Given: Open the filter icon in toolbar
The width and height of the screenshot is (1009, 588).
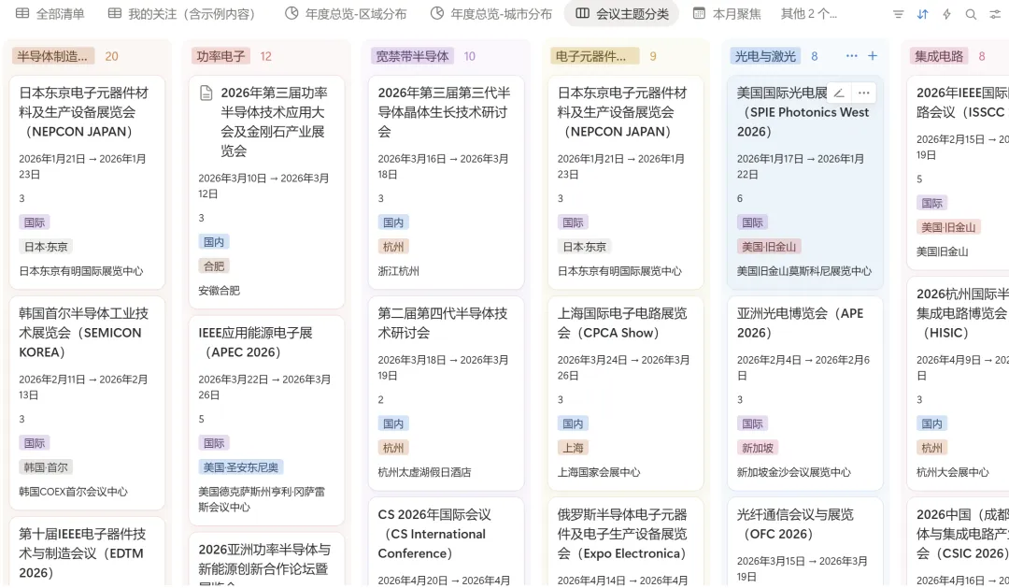Looking at the screenshot, I should [899, 13].
